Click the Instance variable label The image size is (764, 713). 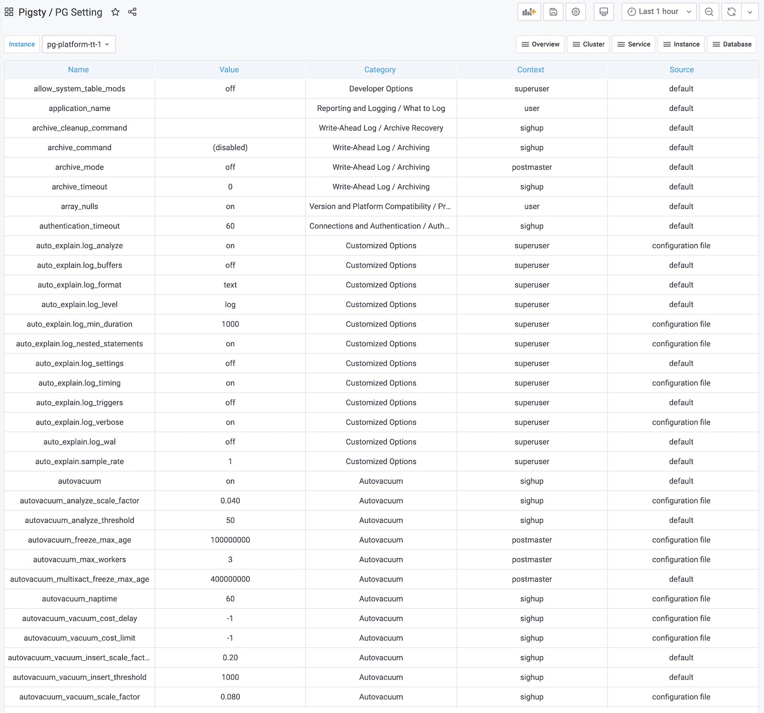pyautogui.click(x=21, y=44)
